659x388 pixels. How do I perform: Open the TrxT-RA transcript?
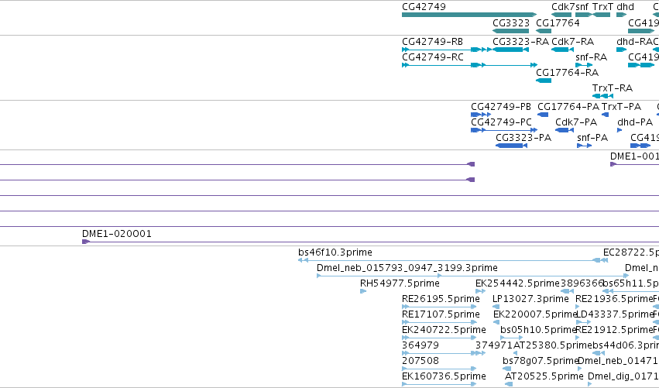coord(602,96)
